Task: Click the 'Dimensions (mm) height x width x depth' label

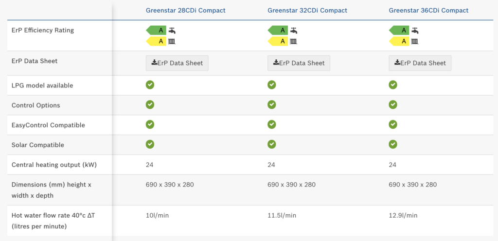Action: 52,190
